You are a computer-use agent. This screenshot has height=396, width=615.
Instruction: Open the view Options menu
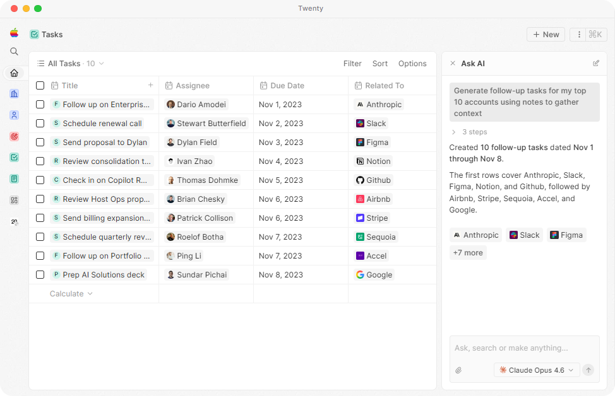coord(412,64)
